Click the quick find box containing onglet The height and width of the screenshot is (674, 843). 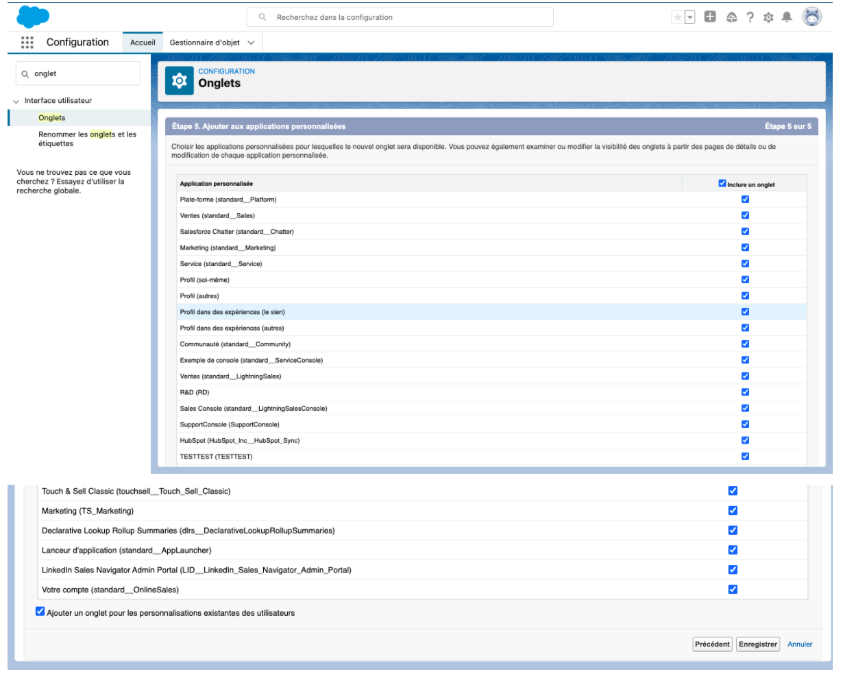click(x=77, y=73)
